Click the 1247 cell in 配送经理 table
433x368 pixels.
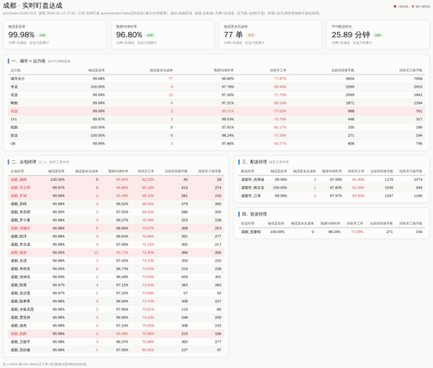coord(389,196)
